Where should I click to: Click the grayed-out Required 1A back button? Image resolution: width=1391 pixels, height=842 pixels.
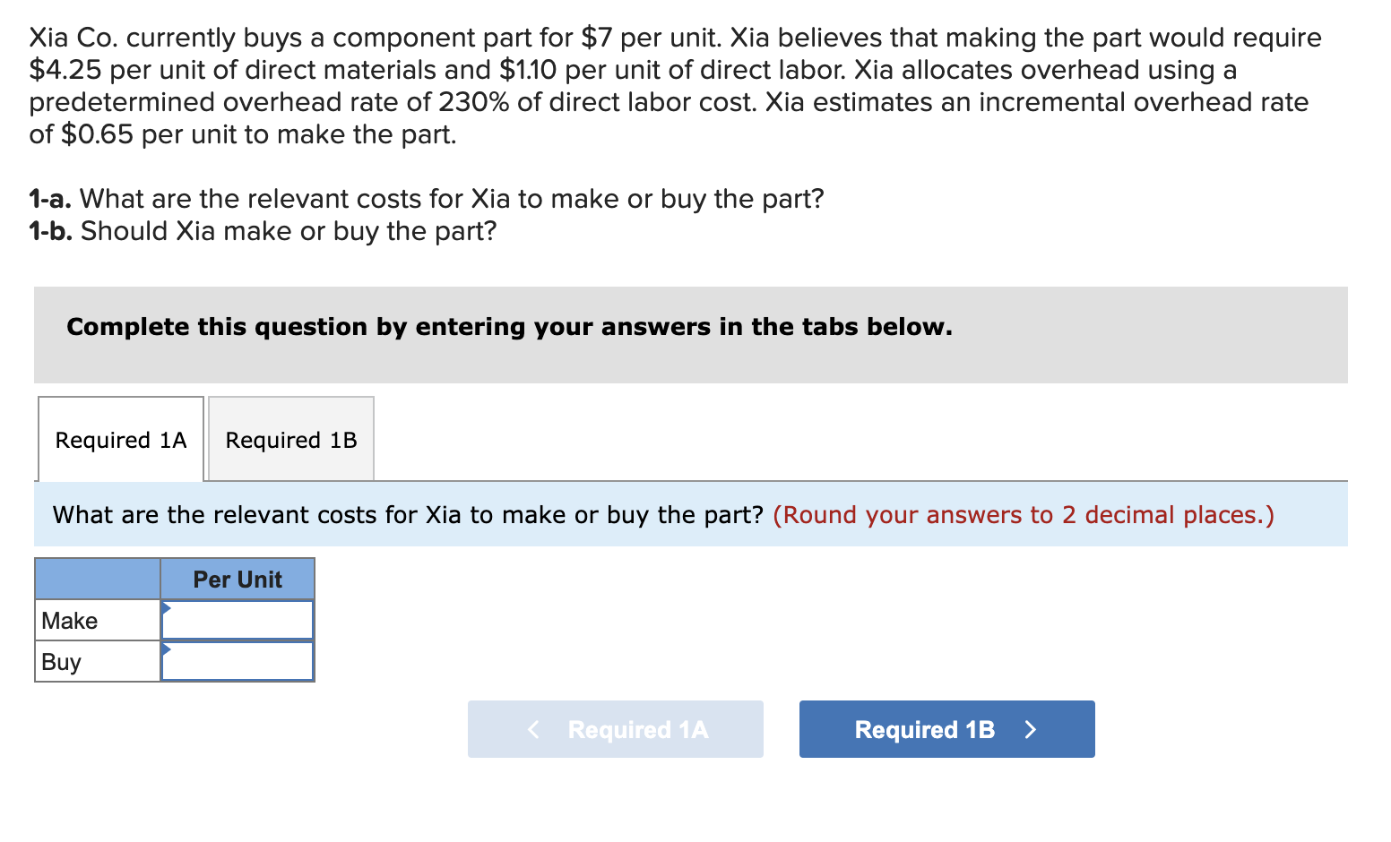[x=615, y=729]
